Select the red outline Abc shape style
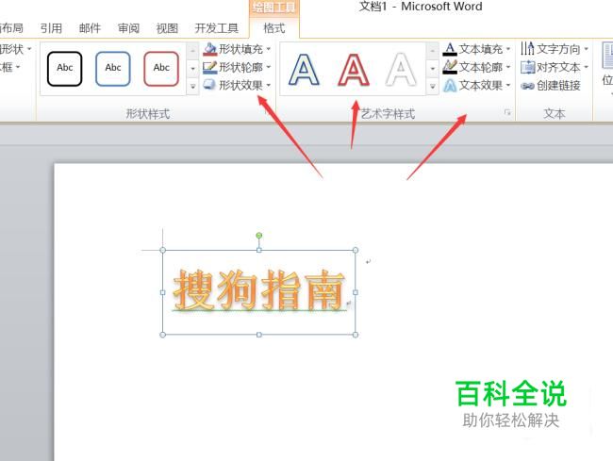 161,69
